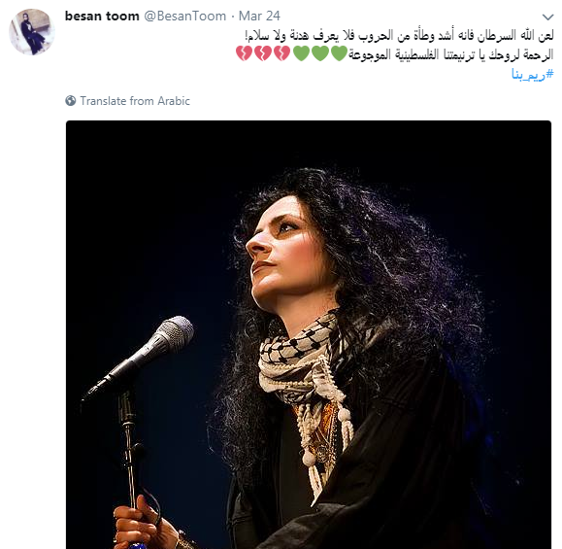Image resolution: width=562 pixels, height=549 pixels.
Task: Click the keffiyeh scarf in the photo
Action: [x=305, y=377]
